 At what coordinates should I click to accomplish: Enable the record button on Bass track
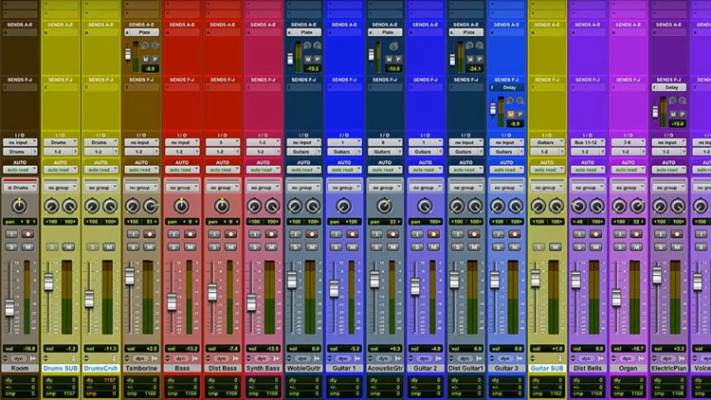pos(191,234)
